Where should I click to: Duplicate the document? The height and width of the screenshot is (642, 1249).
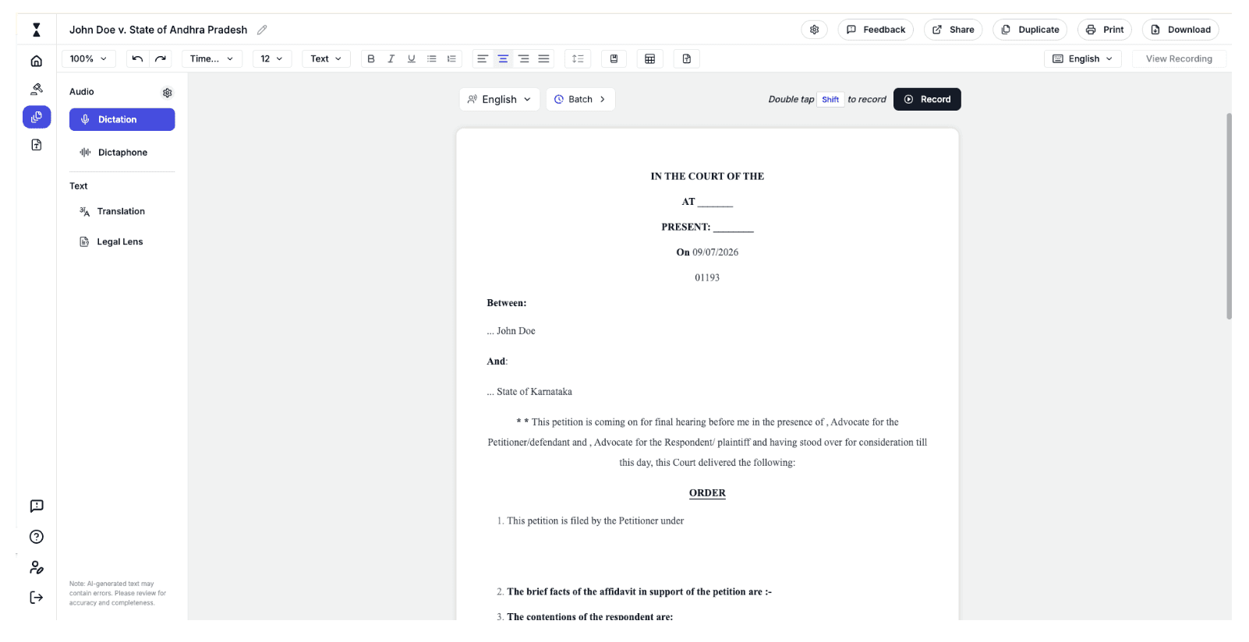pyautogui.click(x=1031, y=30)
